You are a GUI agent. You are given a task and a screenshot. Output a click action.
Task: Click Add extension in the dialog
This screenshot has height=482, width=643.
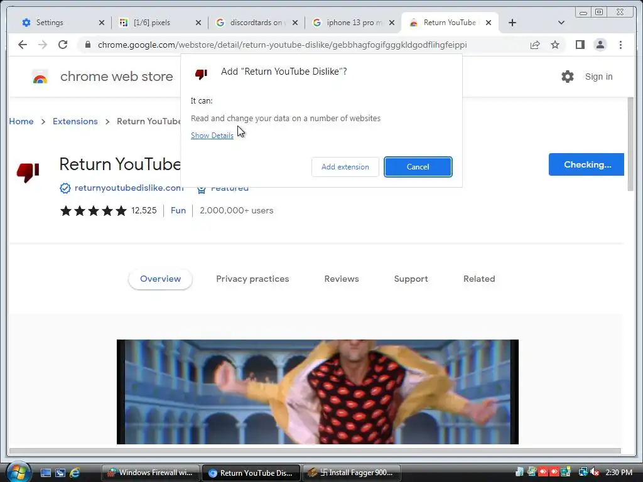click(x=345, y=167)
